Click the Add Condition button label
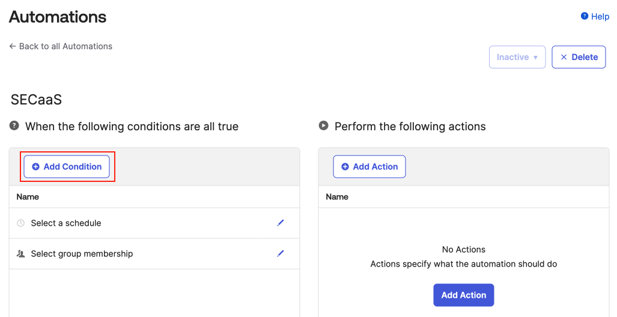 click(x=73, y=167)
